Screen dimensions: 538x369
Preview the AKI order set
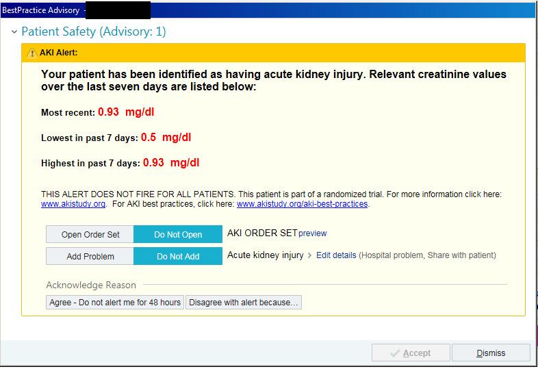313,233
